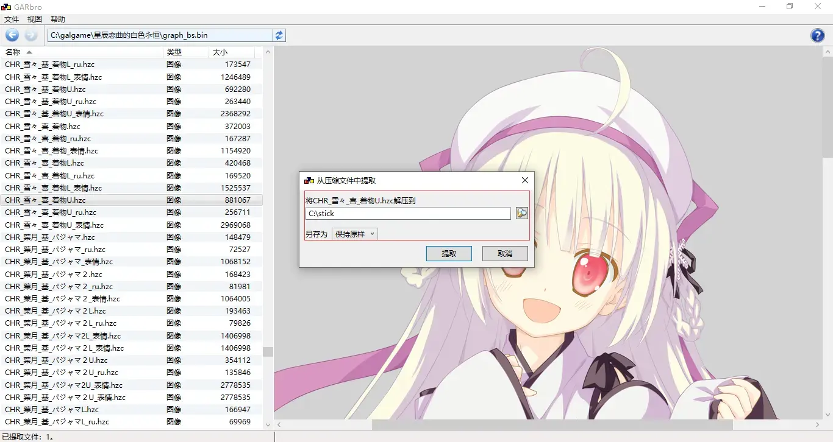The width and height of the screenshot is (833, 442).
Task: Click size value 2969068
Action: pyautogui.click(x=235, y=225)
